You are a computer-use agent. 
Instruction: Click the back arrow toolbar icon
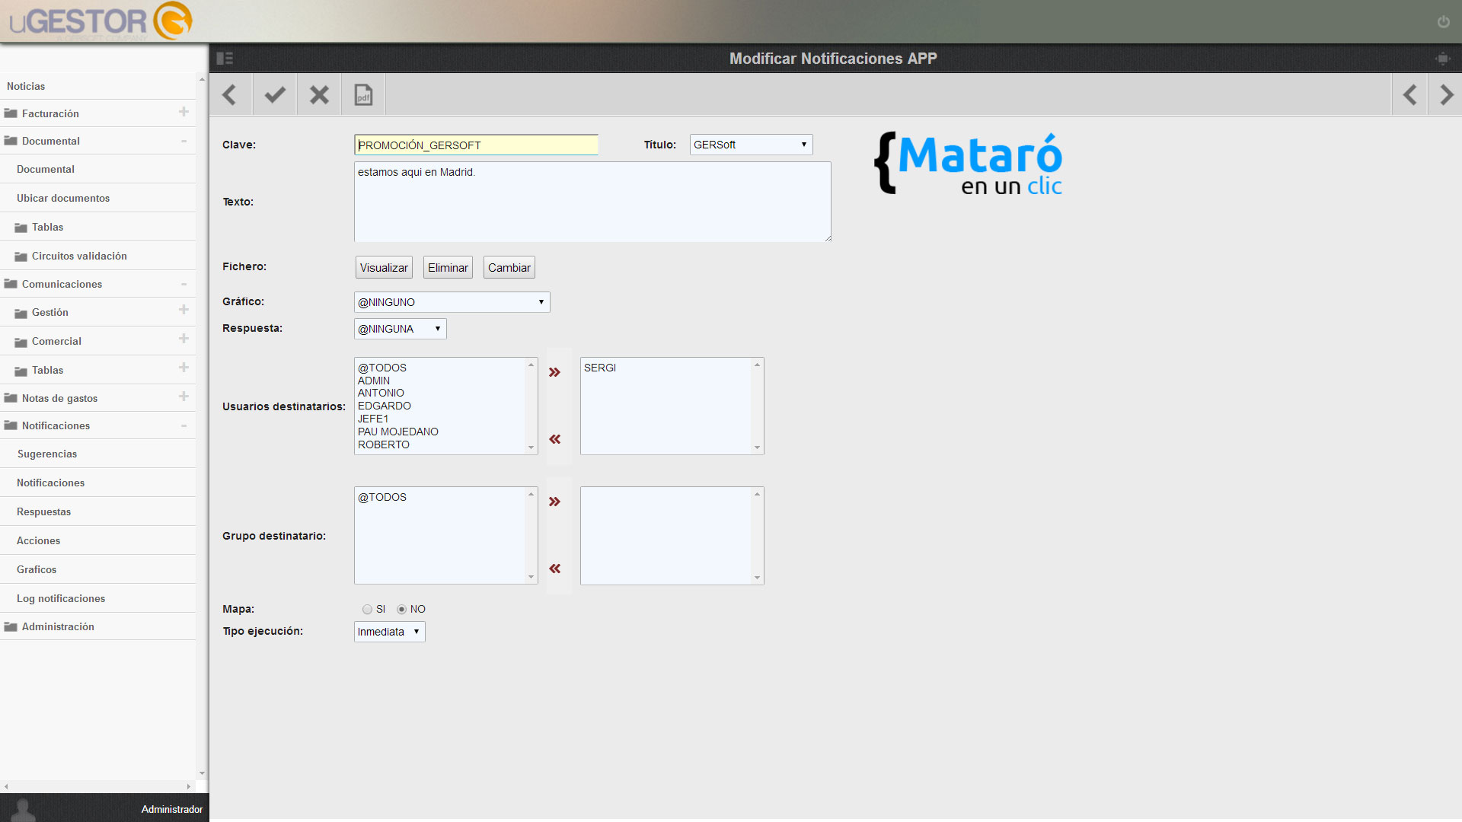[230, 95]
